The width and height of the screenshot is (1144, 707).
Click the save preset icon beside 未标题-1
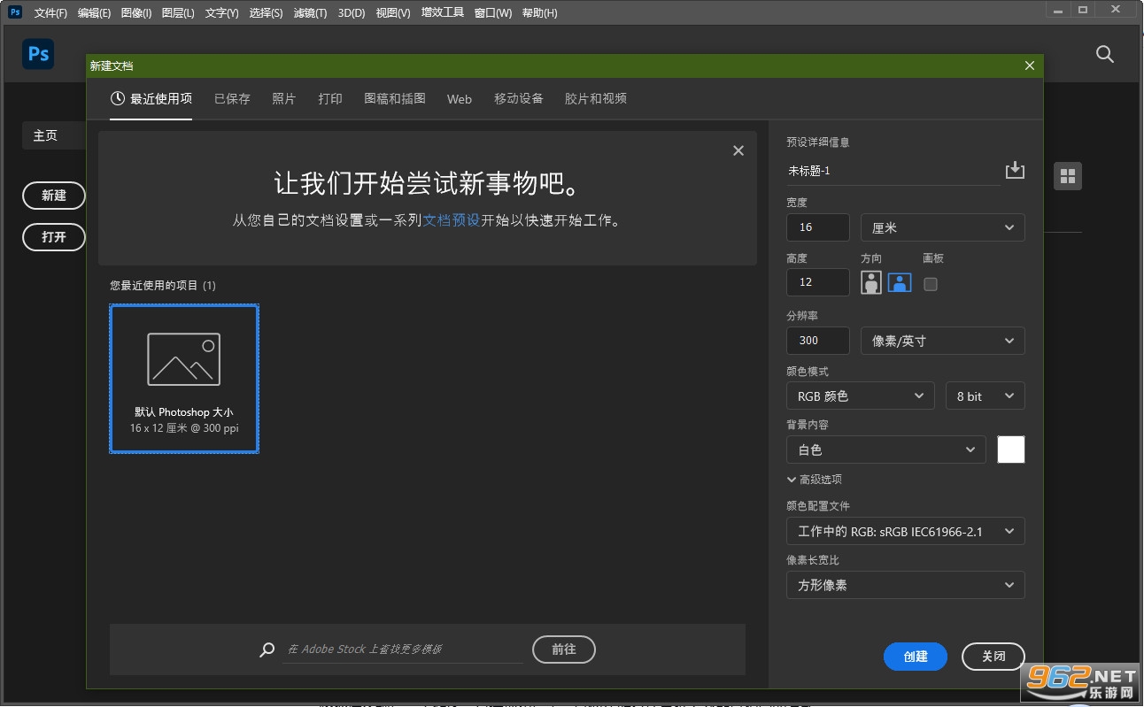click(x=1015, y=171)
